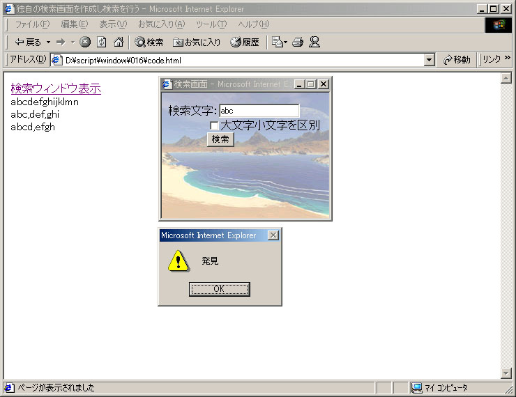Expand the リンク links bar chevron
Image resolution: width=516 pixels, height=397 pixels.
(507, 58)
